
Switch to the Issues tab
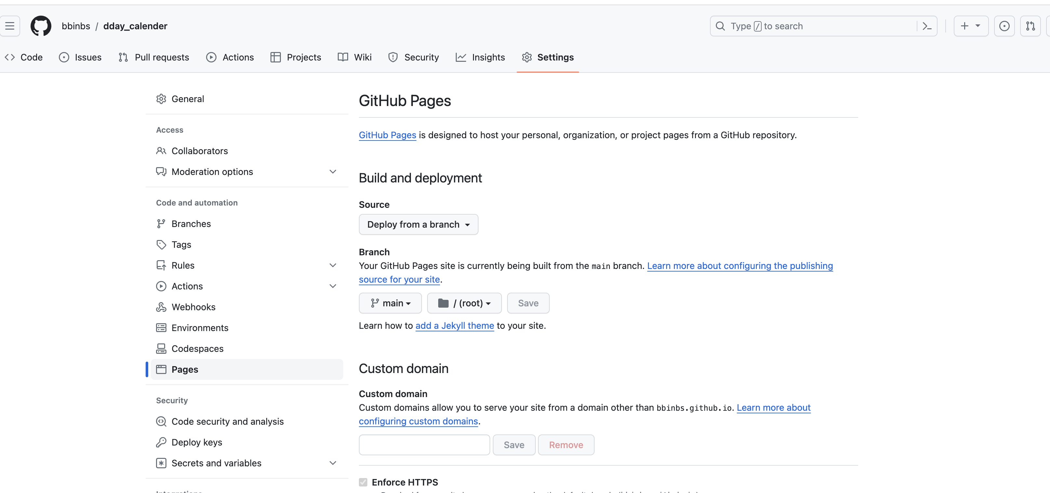[x=80, y=58]
